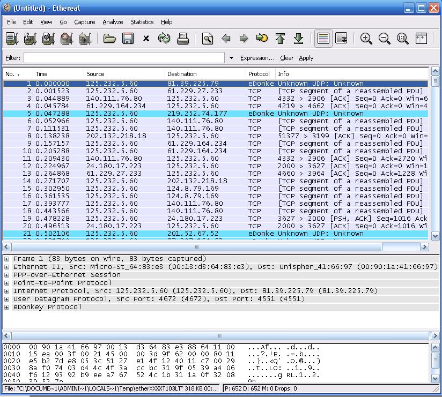Apply the display filter
The image size is (442, 397).
tap(306, 58)
